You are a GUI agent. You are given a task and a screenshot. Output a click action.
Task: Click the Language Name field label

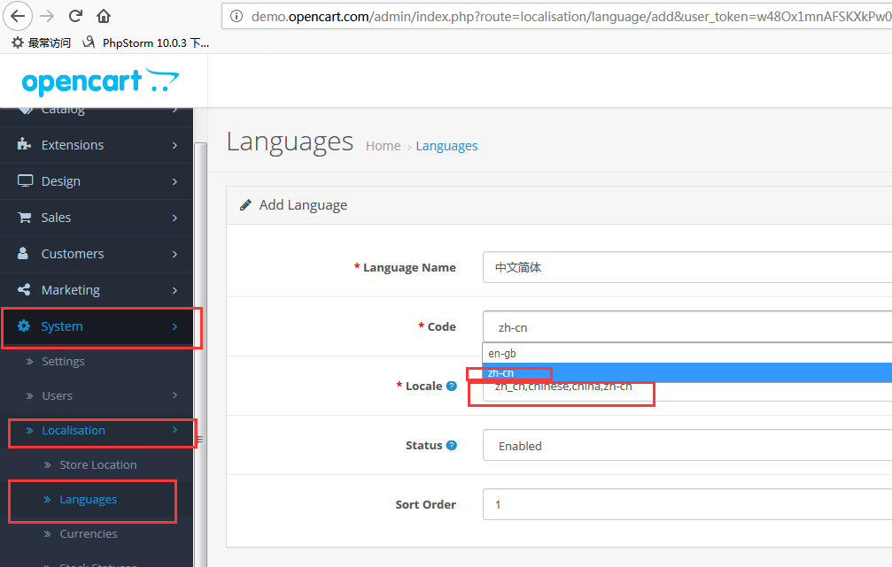(409, 268)
